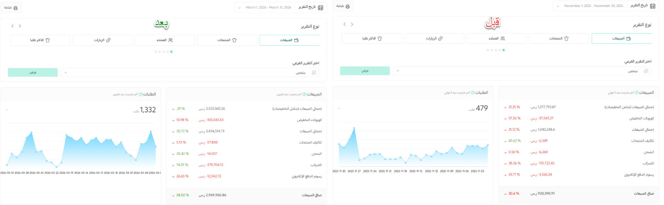The width and height of the screenshot is (664, 205).
Task: Click the net sales value 2,969,960.86
Action: pyautogui.click(x=216, y=195)
